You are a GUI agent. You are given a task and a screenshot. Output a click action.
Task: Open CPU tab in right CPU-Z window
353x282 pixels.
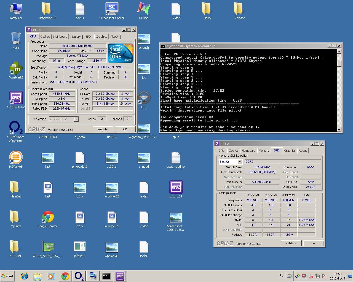(221, 151)
